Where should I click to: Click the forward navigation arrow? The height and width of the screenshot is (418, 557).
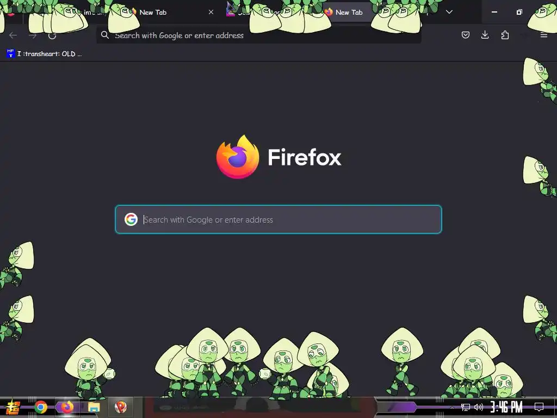point(33,35)
